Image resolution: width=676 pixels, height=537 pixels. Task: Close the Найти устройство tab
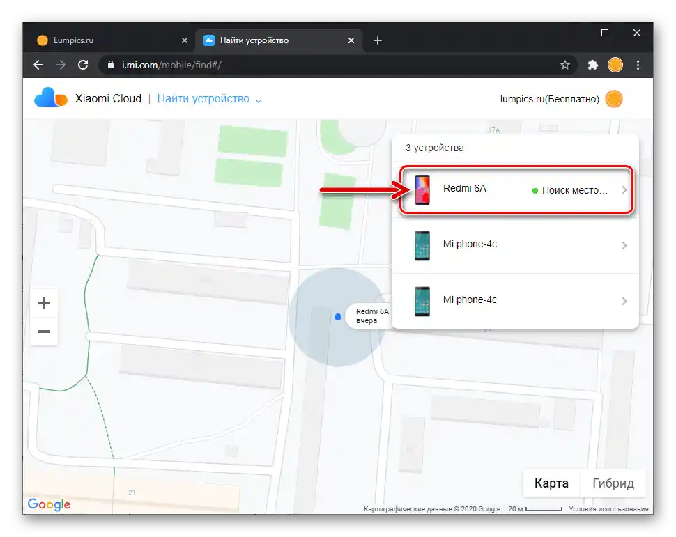tap(351, 40)
